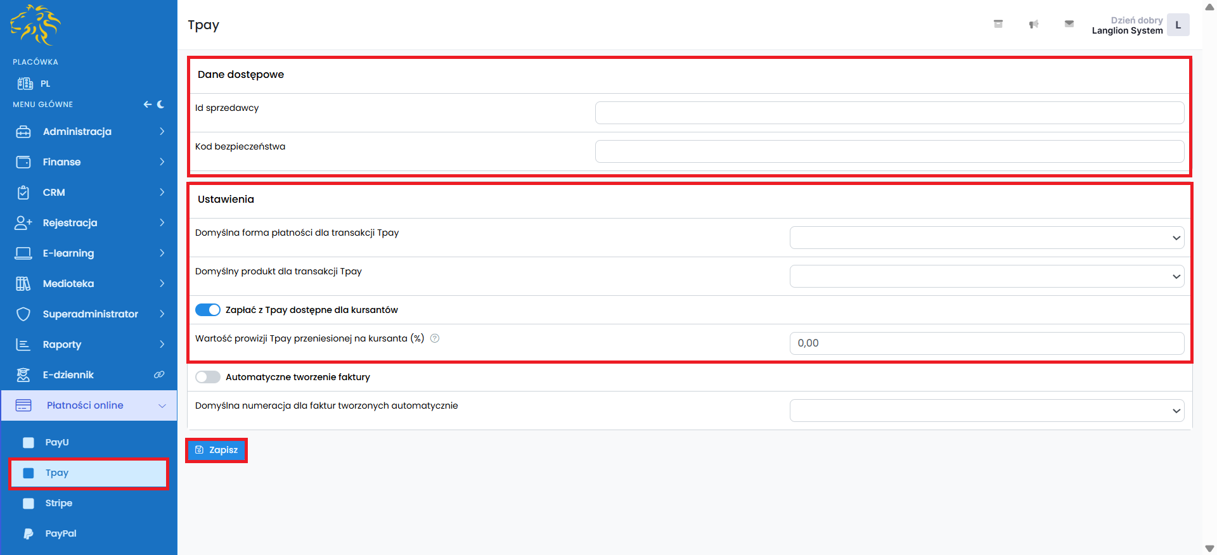Click the archive box icon in header

tap(998, 24)
